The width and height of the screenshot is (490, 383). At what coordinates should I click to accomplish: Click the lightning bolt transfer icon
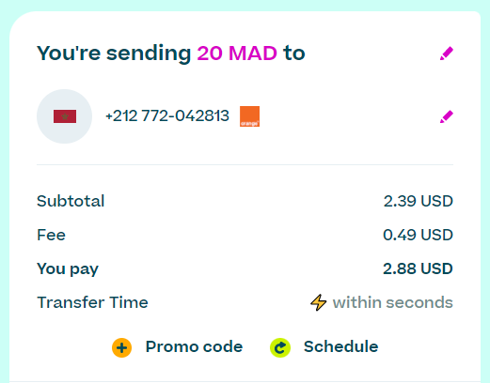(x=318, y=302)
